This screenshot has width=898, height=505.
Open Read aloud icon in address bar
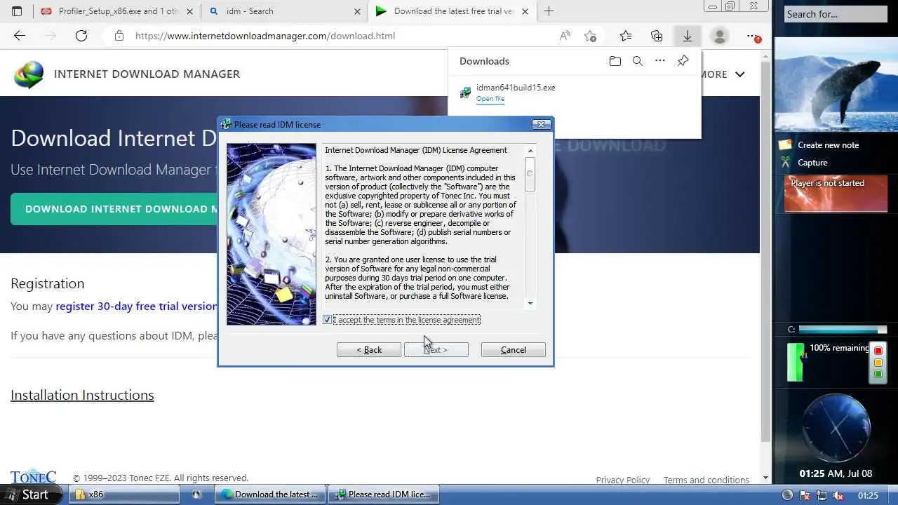[565, 36]
